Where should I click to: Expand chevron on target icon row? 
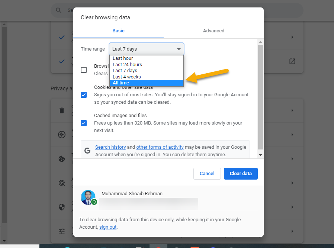click(292, 183)
